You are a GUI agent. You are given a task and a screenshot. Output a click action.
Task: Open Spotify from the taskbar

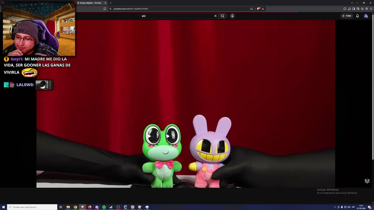[104, 207]
